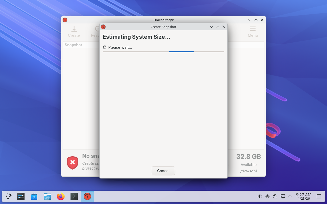Click the Cancel button in the dialog
Viewport: 327px width, 204px height.
pyautogui.click(x=163, y=171)
